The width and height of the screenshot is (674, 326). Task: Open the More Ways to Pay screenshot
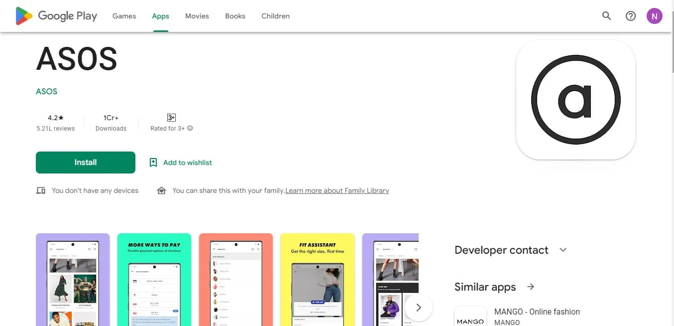tap(154, 280)
